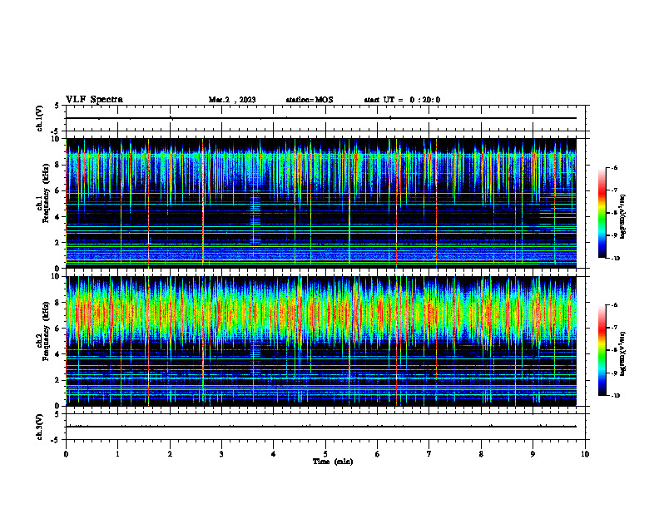
Task: Click the "VLF Spectra" plot title
Action: (x=94, y=100)
